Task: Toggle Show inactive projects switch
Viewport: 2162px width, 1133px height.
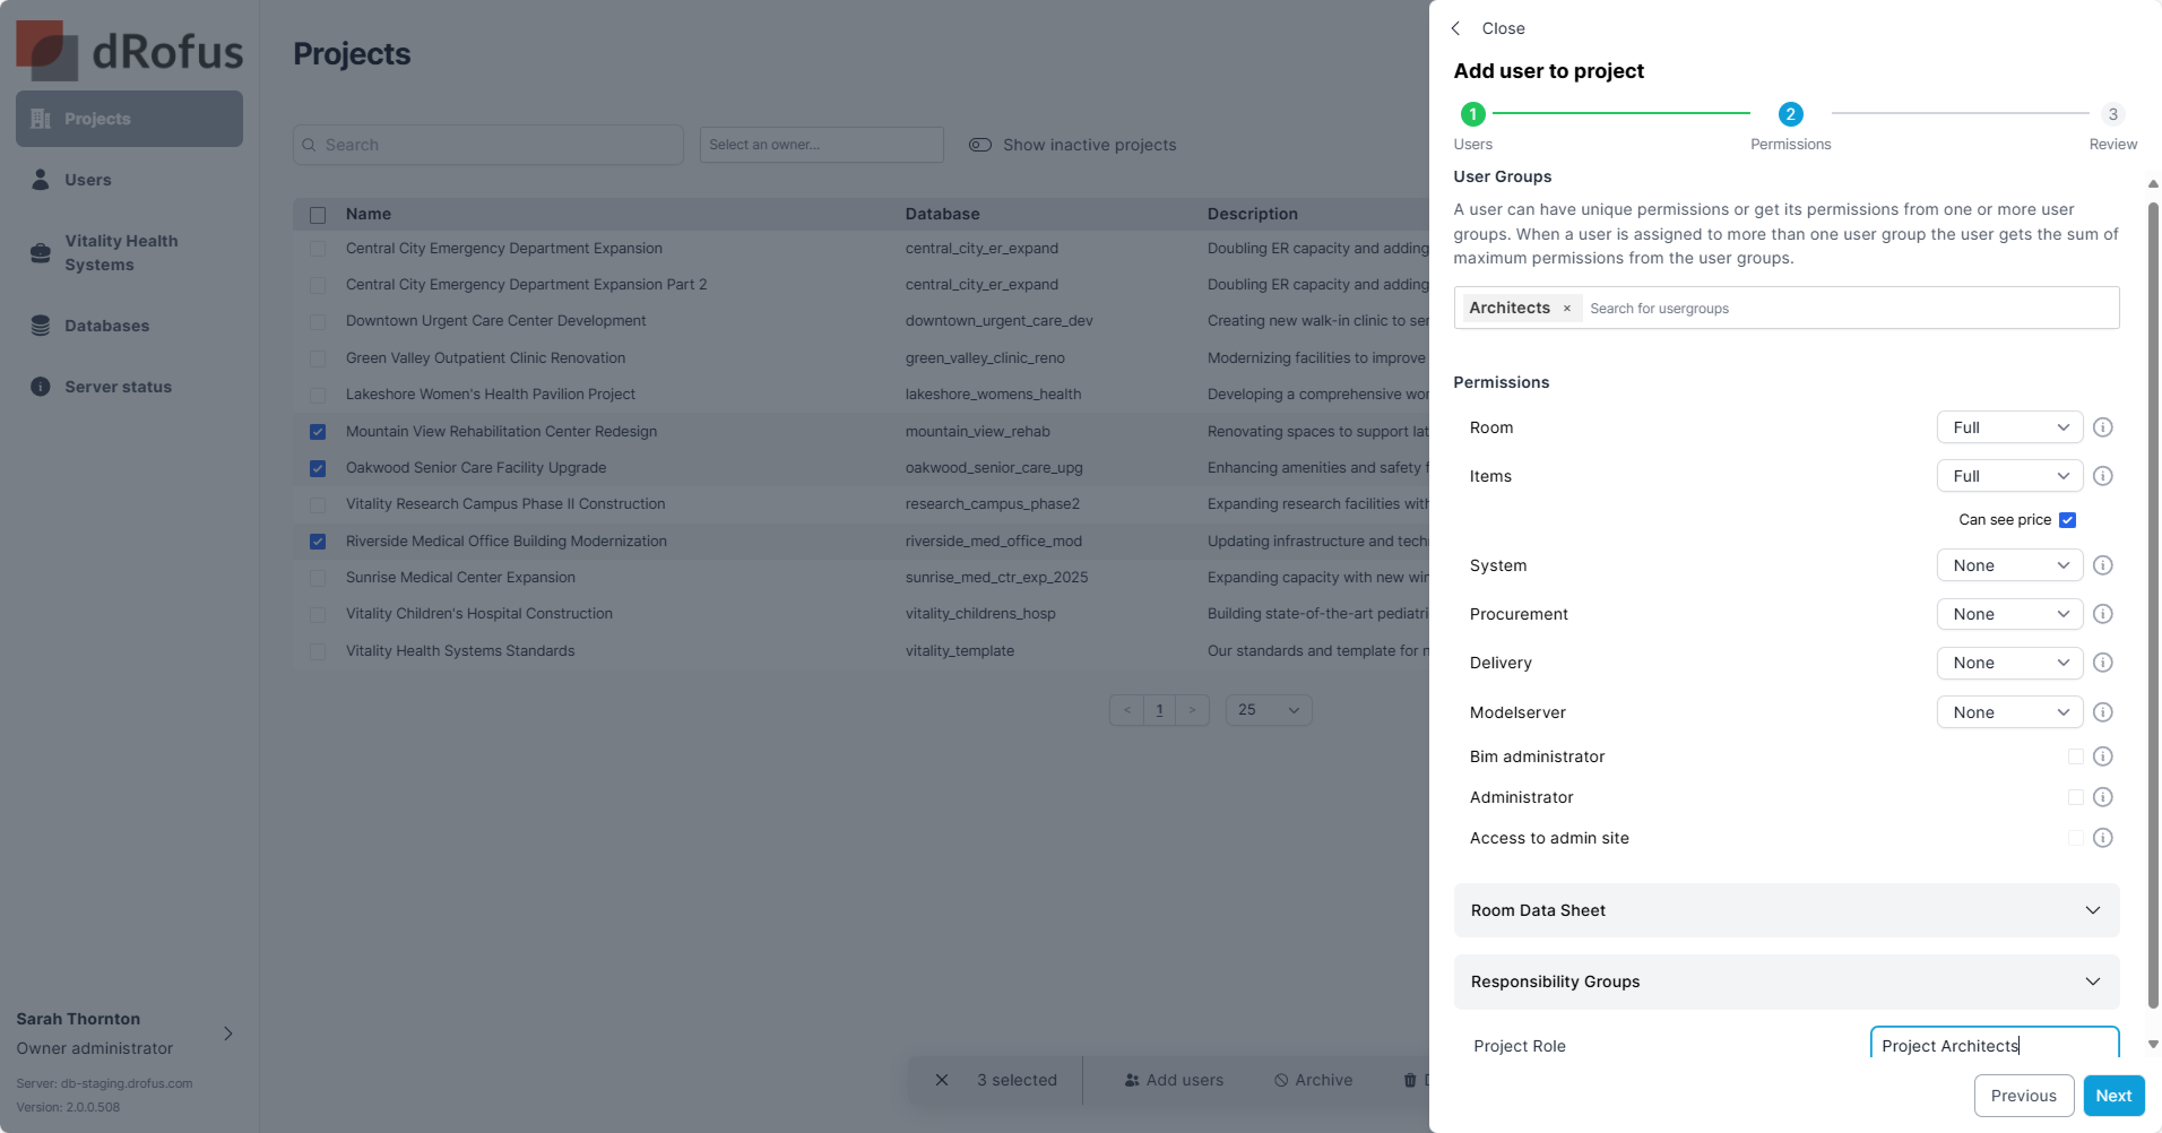Action: (x=979, y=144)
